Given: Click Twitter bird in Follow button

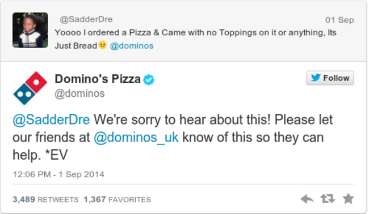Looking at the screenshot, I should tap(316, 78).
